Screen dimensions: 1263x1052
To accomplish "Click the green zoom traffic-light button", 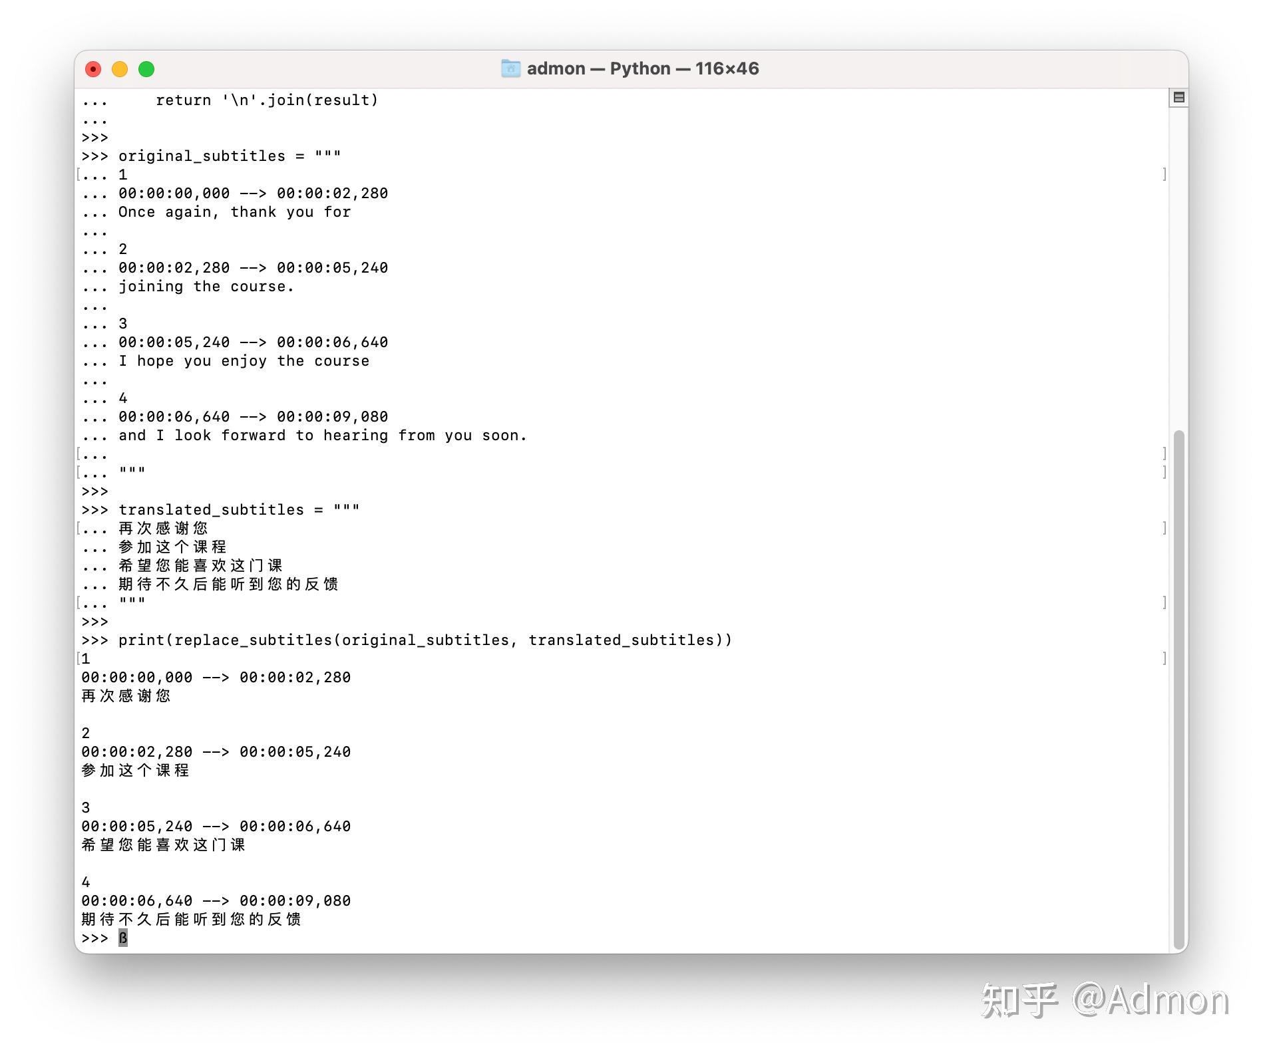I will [x=146, y=68].
